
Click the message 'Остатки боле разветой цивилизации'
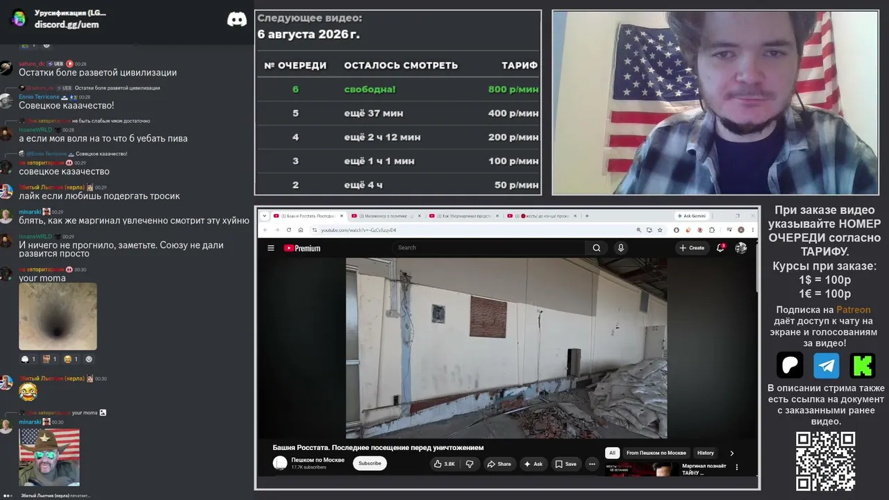click(x=98, y=72)
